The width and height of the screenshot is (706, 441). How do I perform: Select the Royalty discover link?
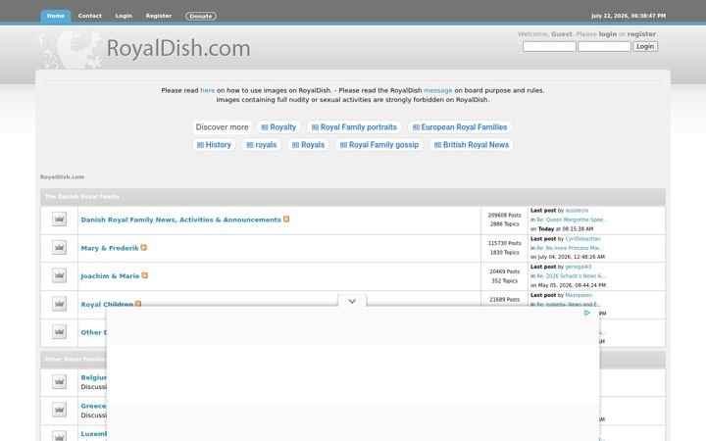point(278,127)
